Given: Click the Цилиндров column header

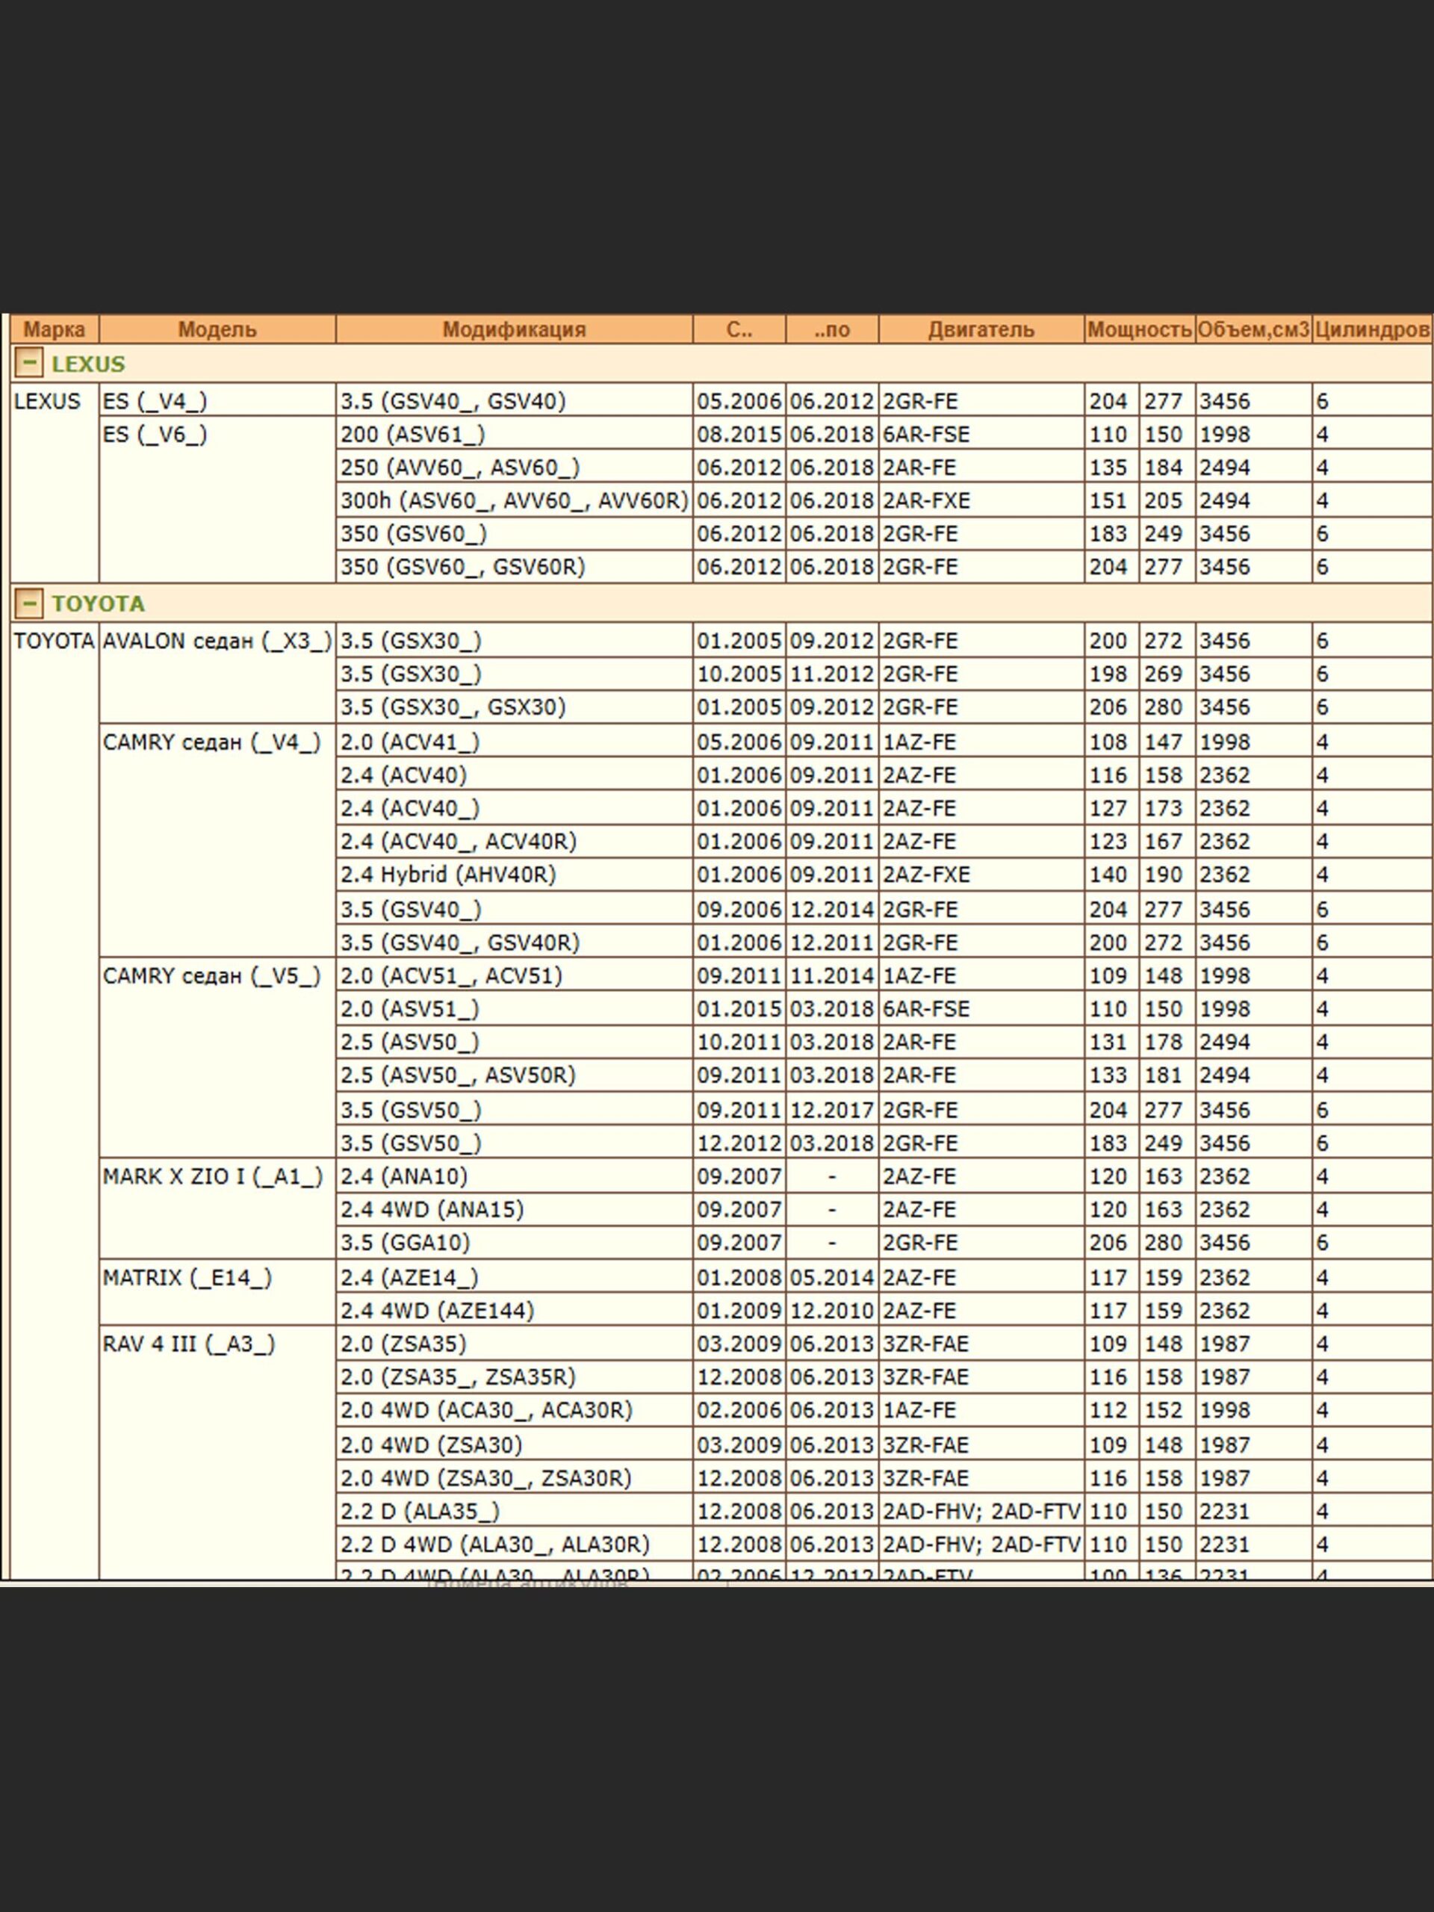Looking at the screenshot, I should point(1372,329).
